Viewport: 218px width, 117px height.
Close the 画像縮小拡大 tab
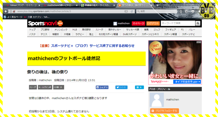tap(114, 5)
